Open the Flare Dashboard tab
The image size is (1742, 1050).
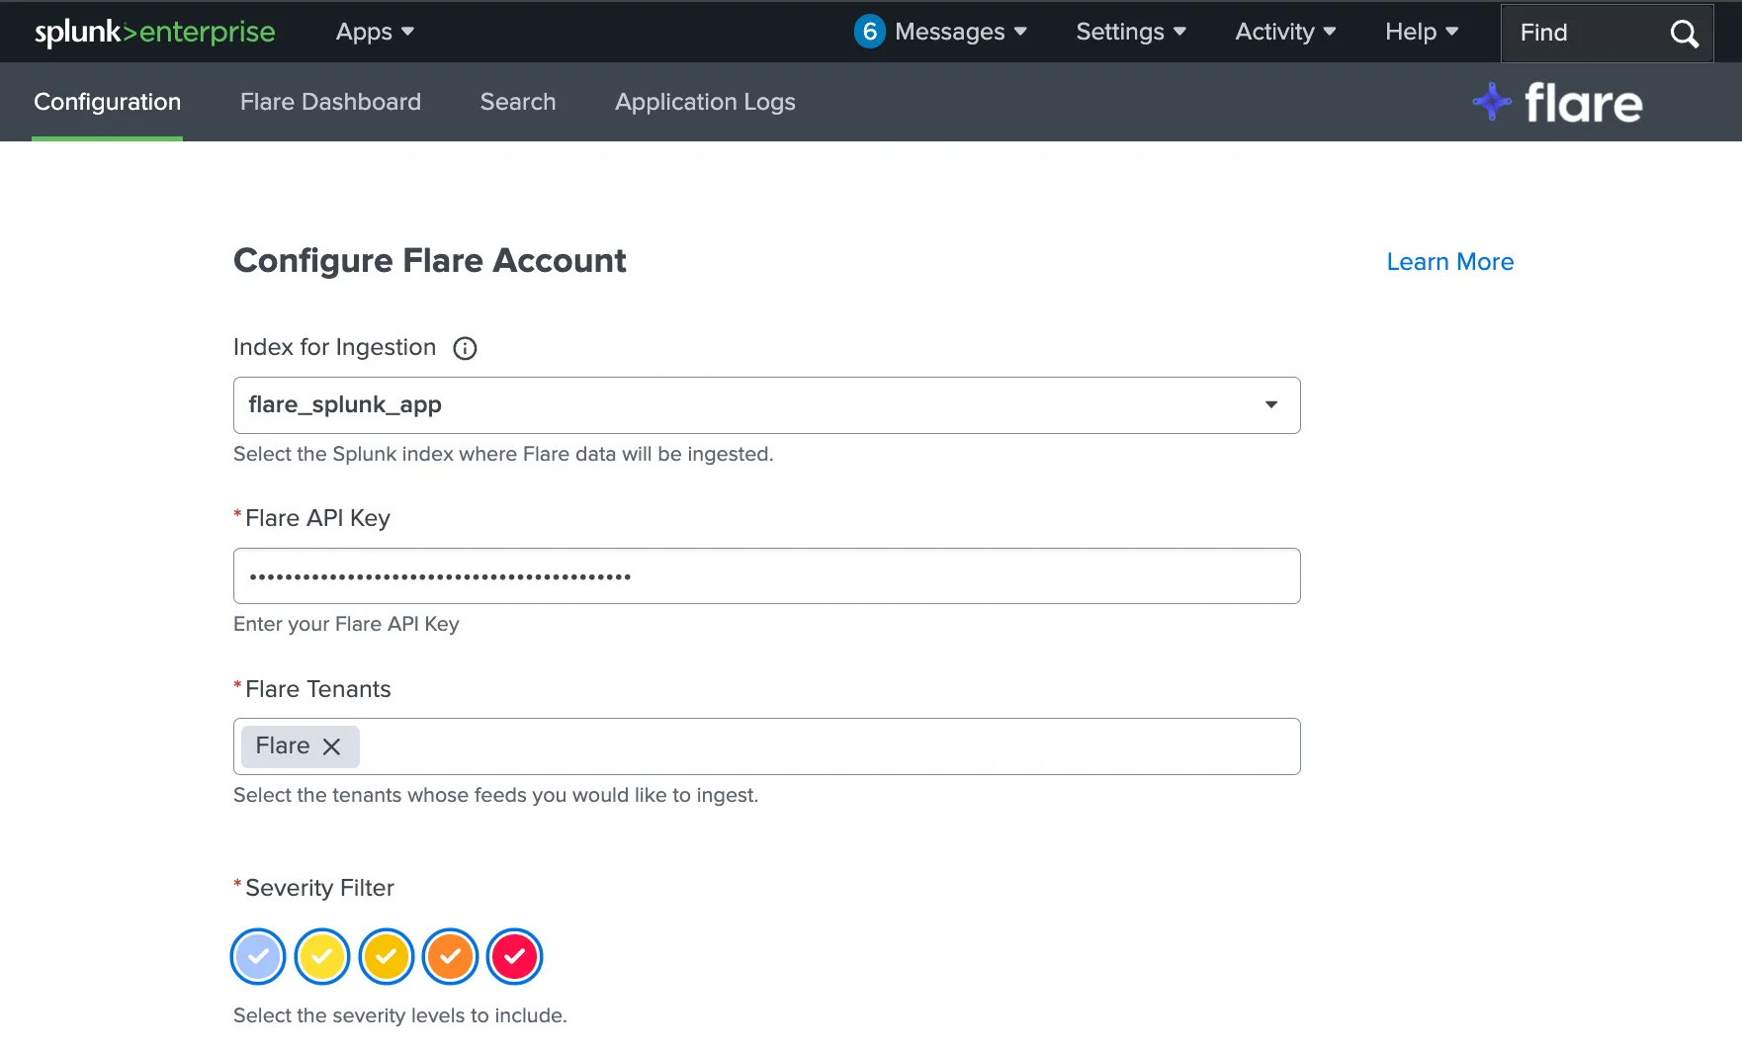(x=330, y=102)
